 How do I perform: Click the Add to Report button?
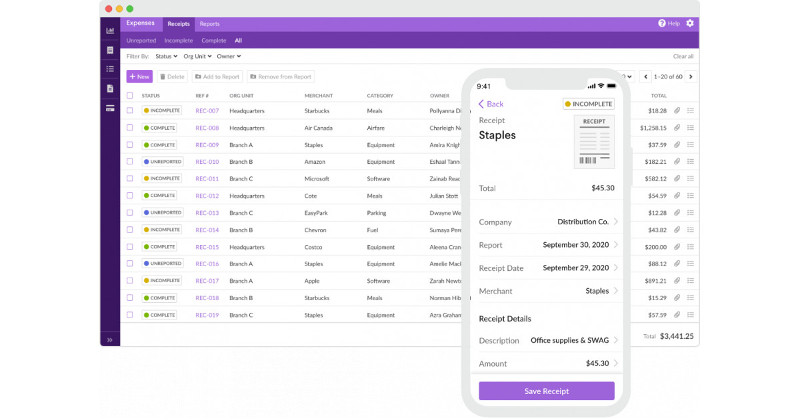[217, 77]
